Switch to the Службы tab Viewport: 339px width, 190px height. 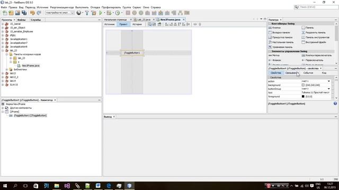point(35,20)
